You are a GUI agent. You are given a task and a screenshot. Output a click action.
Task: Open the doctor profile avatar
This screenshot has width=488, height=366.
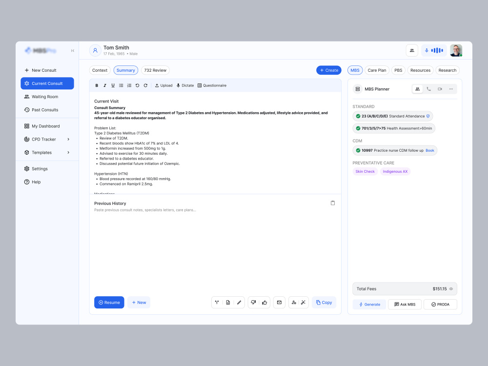[456, 50]
